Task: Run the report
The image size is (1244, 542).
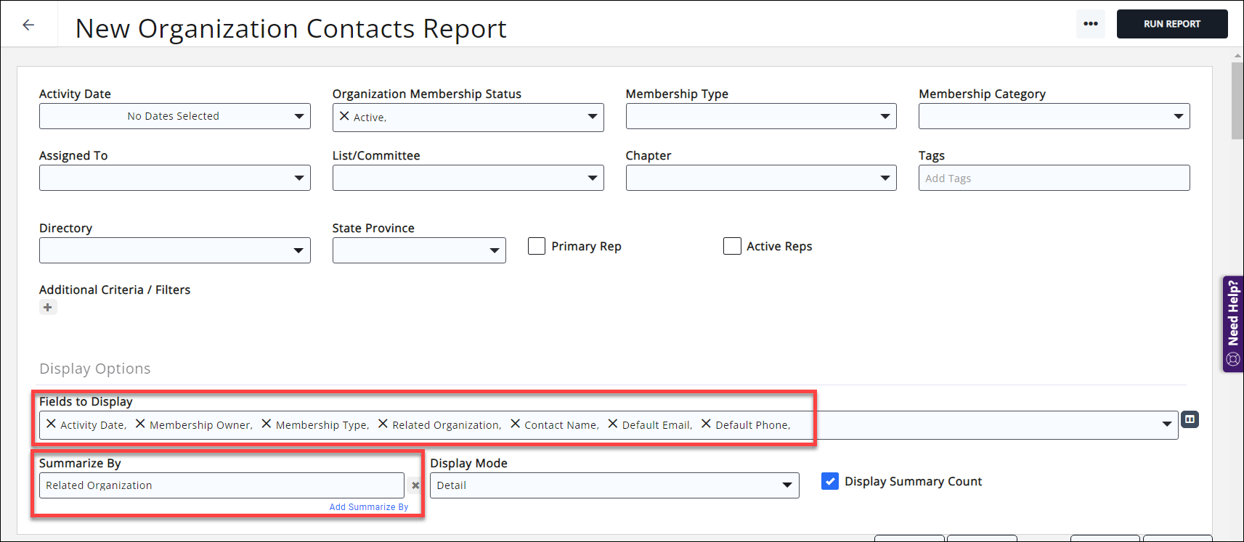Action: tap(1171, 24)
